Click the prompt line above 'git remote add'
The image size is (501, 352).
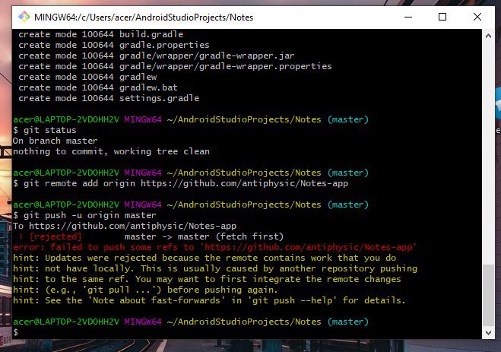(x=191, y=173)
